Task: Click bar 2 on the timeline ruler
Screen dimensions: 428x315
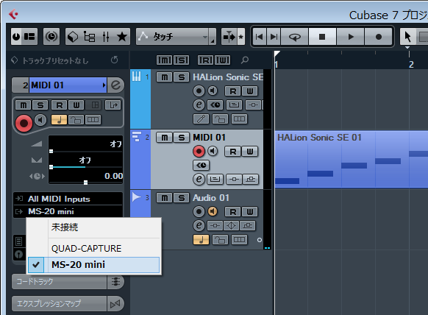Action: (411, 65)
